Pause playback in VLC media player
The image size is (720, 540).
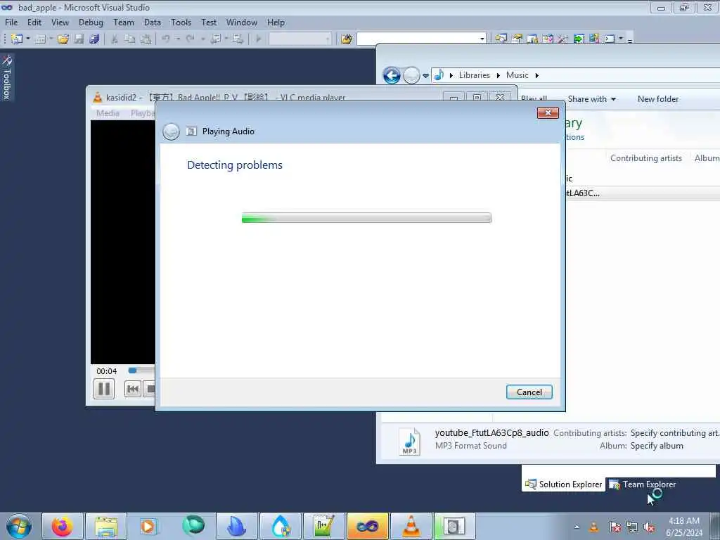point(104,390)
